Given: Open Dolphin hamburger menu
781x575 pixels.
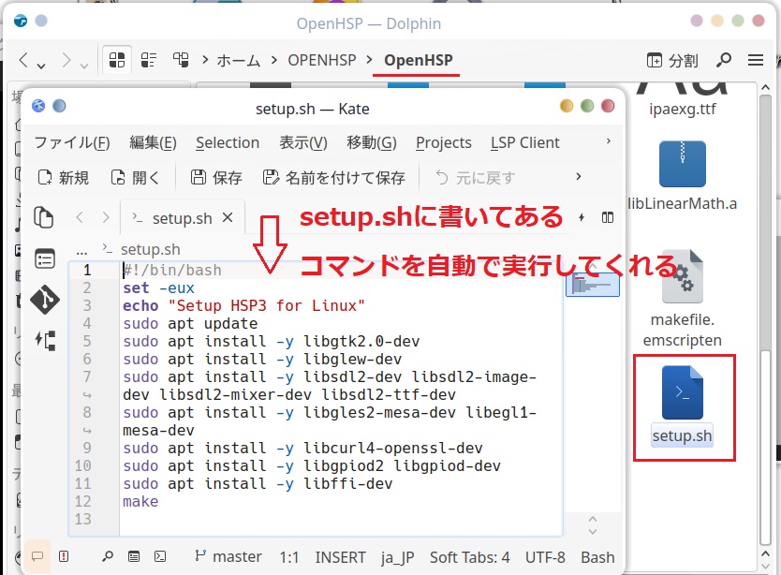Looking at the screenshot, I should (x=756, y=60).
